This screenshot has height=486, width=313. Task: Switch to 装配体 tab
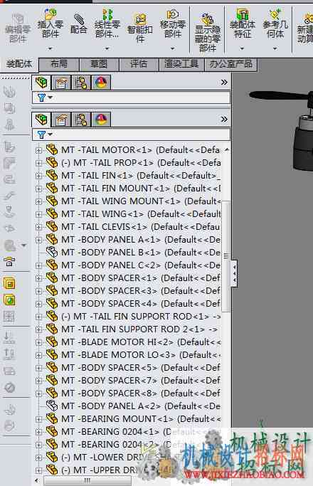pyautogui.click(x=19, y=64)
